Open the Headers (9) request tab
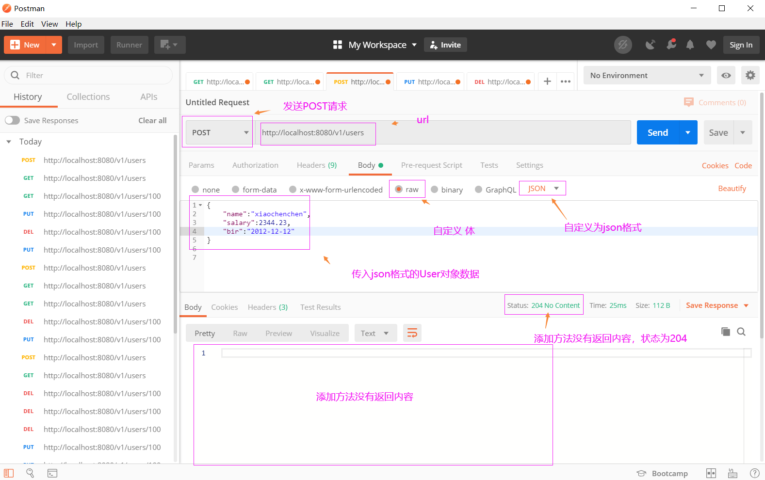Viewport: 765px width, 480px height. coord(317,165)
